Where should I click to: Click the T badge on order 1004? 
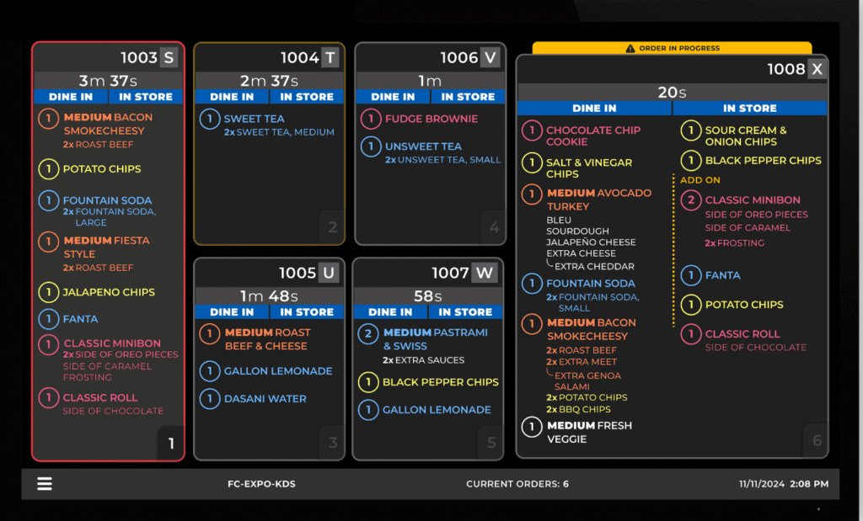pyautogui.click(x=330, y=57)
